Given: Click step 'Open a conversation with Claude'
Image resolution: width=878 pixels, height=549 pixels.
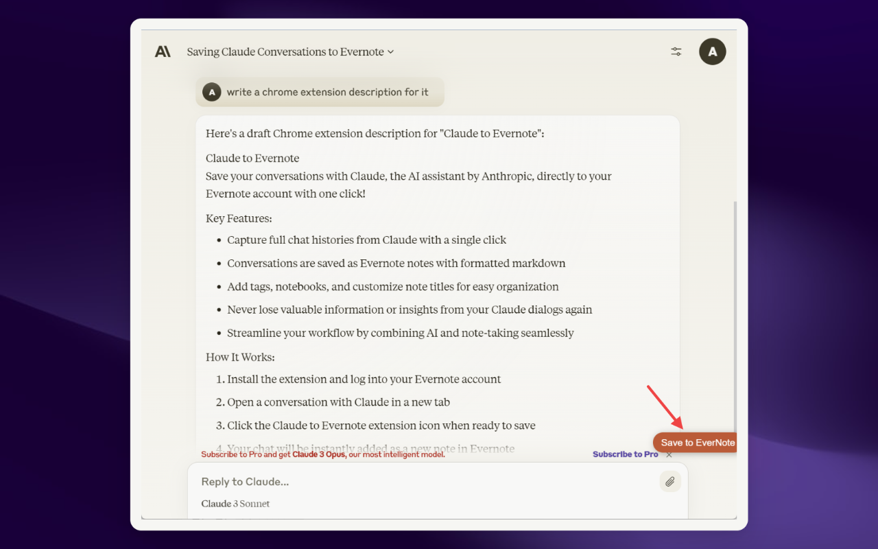Looking at the screenshot, I should click(x=339, y=402).
